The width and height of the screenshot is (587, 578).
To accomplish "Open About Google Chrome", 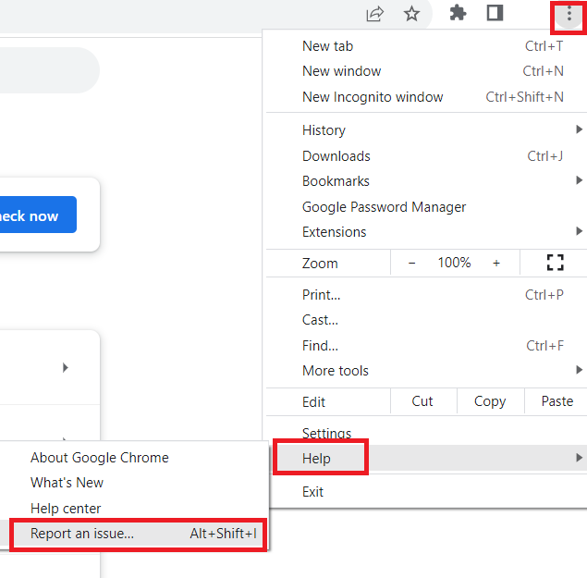I will click(x=134, y=458).
